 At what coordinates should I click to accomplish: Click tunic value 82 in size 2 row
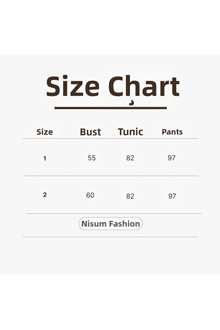(x=130, y=196)
